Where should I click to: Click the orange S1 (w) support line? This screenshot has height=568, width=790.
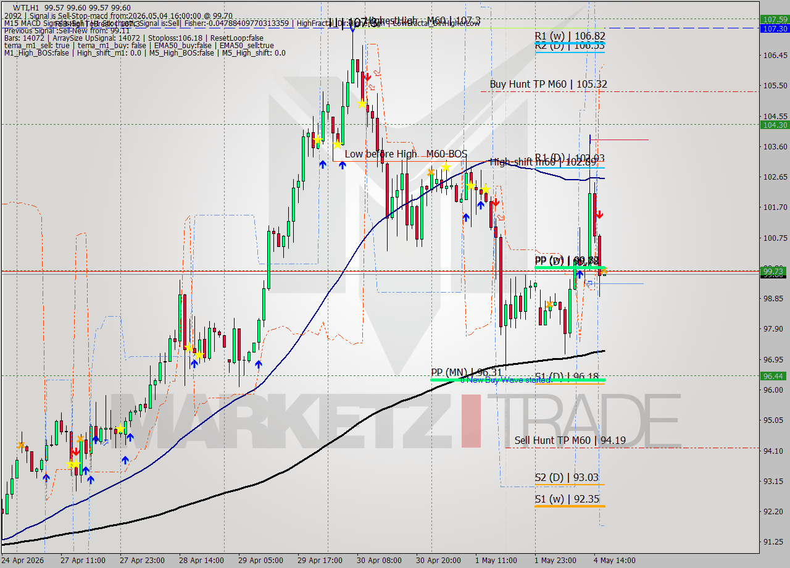570,506
